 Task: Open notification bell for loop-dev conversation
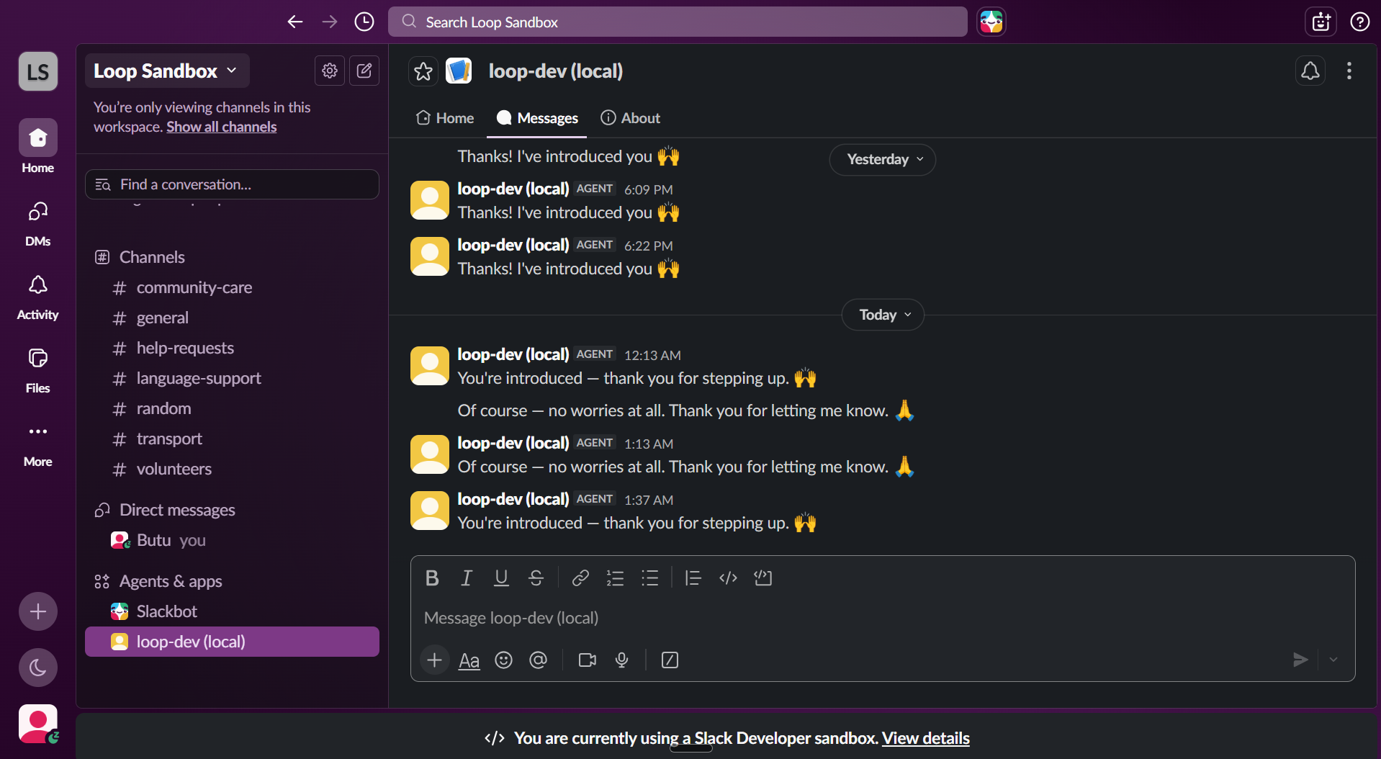1310,71
